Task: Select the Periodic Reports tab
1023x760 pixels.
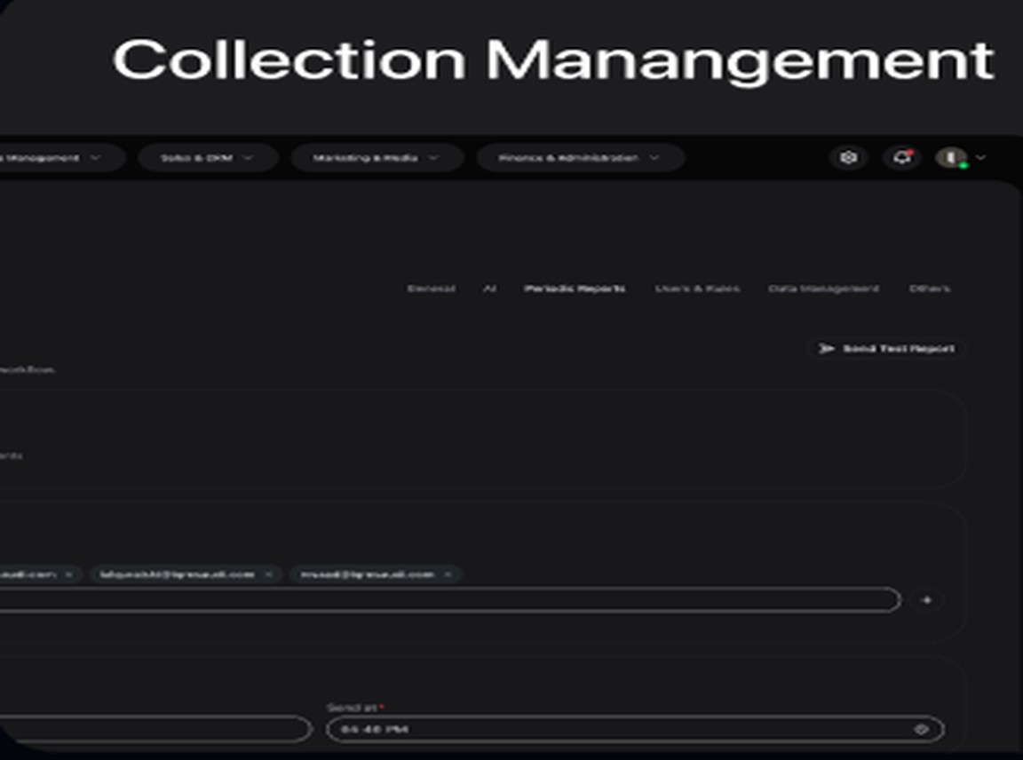Action: tap(575, 289)
